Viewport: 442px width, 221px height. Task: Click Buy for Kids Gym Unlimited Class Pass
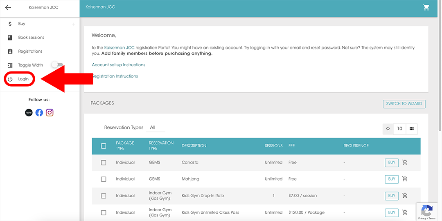click(392, 212)
